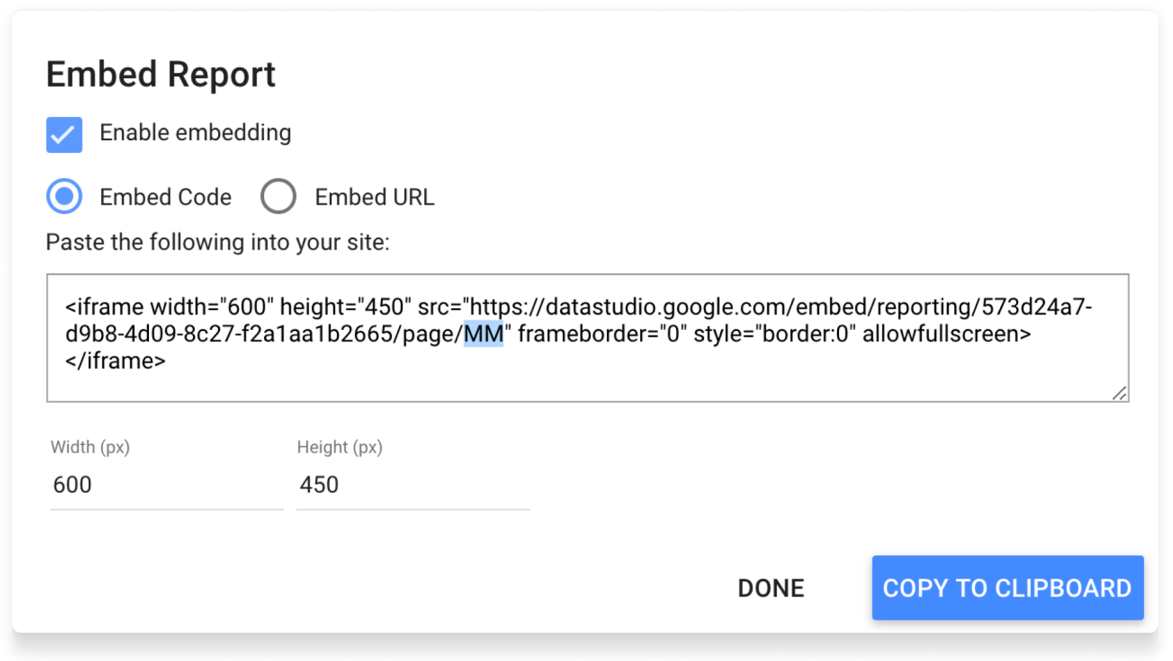Click the 'Embed URL' label text
This screenshot has height=661, width=1173.
(374, 197)
